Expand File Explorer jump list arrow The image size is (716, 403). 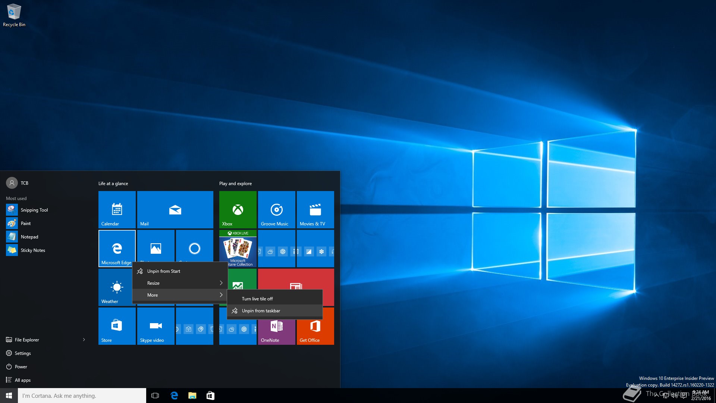(x=84, y=340)
